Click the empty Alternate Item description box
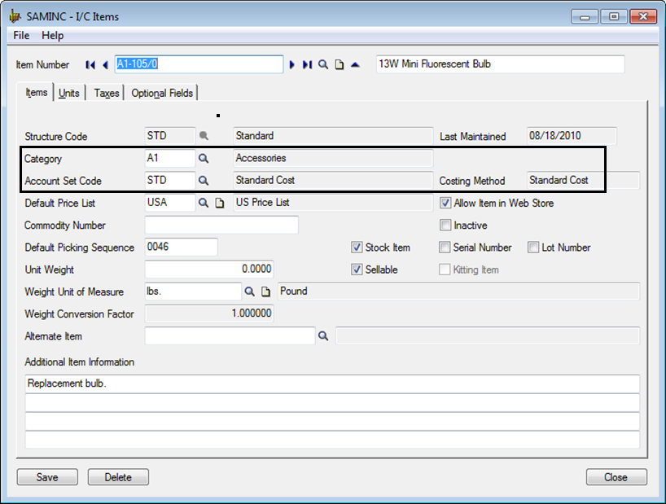Viewport: 666px width, 504px height. point(488,335)
